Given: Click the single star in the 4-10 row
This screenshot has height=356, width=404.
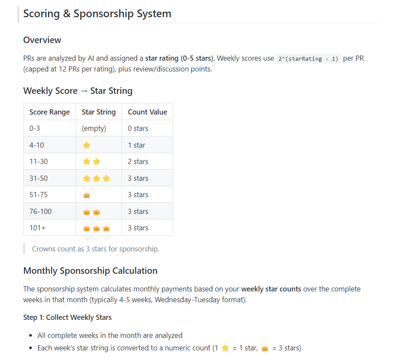Looking at the screenshot, I should click(x=87, y=145).
